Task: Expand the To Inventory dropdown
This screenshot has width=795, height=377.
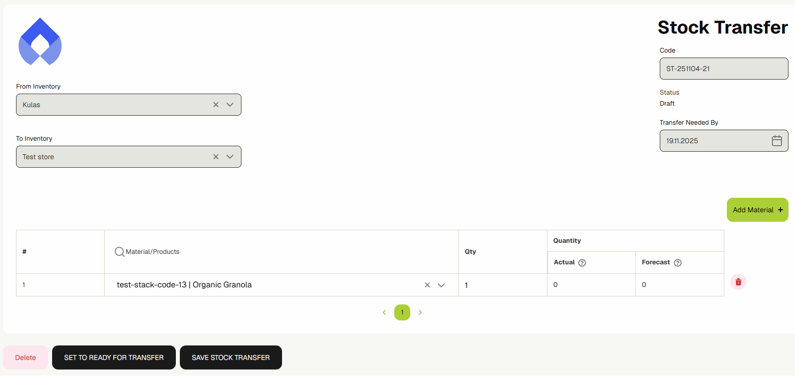Action: coord(230,157)
